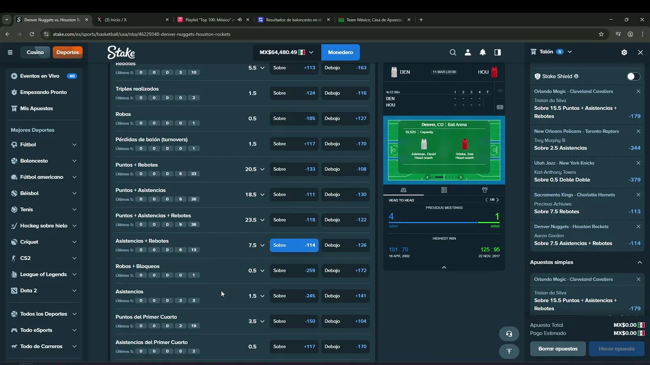650x365 pixels.
Task: Remove the Sacramento Kings - Charlotte Hornets bet
Action: point(638,195)
